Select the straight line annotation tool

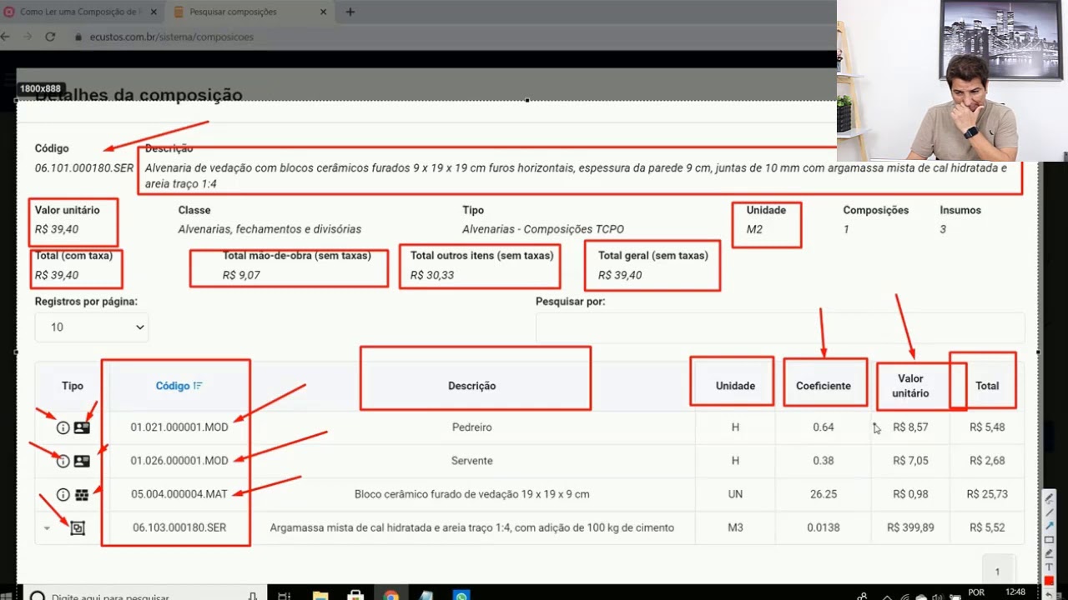click(1050, 512)
